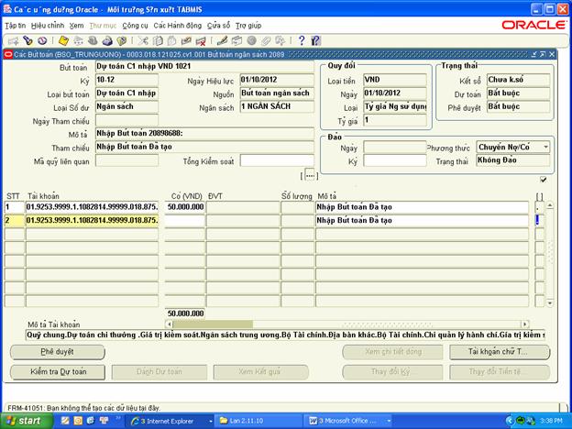Viewport: 572px width, 429px height.
Task: Click the context help book icon
Action: tap(316, 41)
